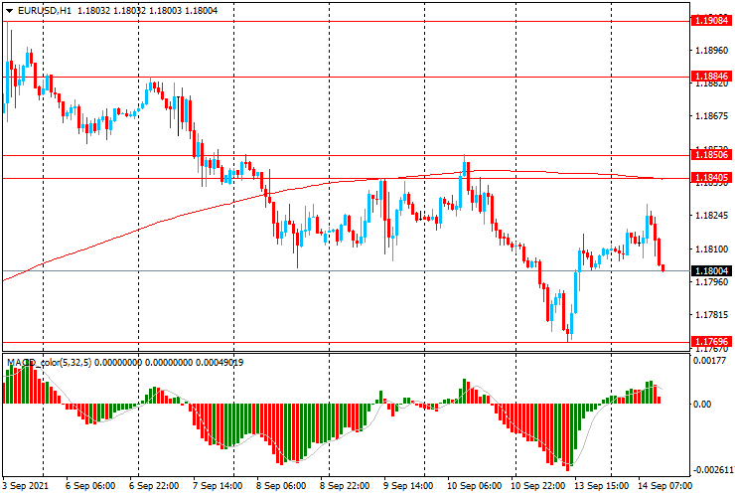
Task: Select the 14 Sep 07:00 time label
Action: 664,485
